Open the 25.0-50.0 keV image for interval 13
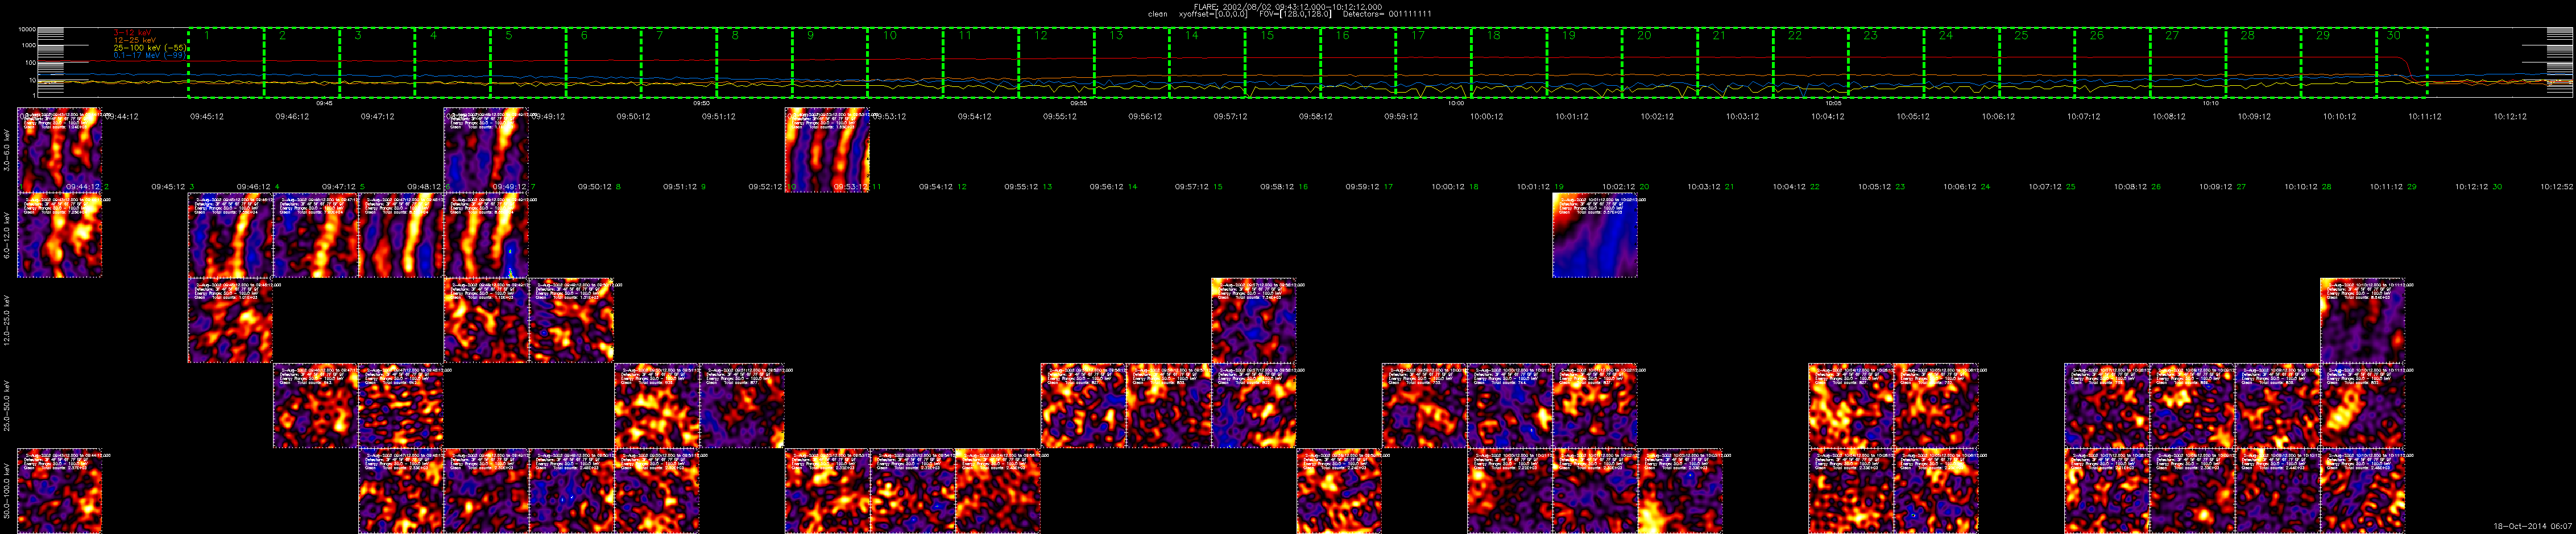Screen dimensions: 2576x534 pos(1083,405)
